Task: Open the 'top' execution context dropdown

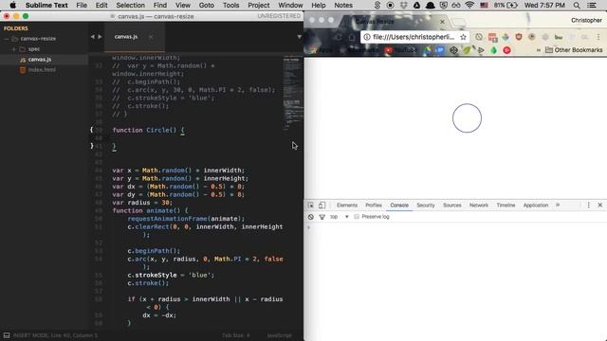Action: [x=340, y=217]
